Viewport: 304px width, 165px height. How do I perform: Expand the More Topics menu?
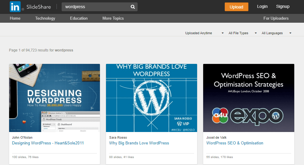coord(113,18)
